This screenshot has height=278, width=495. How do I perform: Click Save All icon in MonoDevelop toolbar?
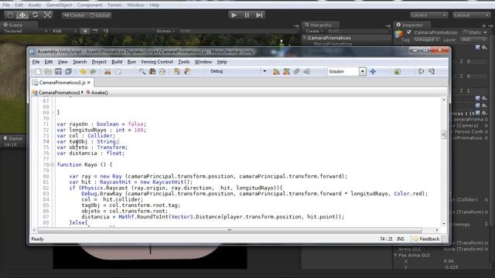click(x=68, y=72)
